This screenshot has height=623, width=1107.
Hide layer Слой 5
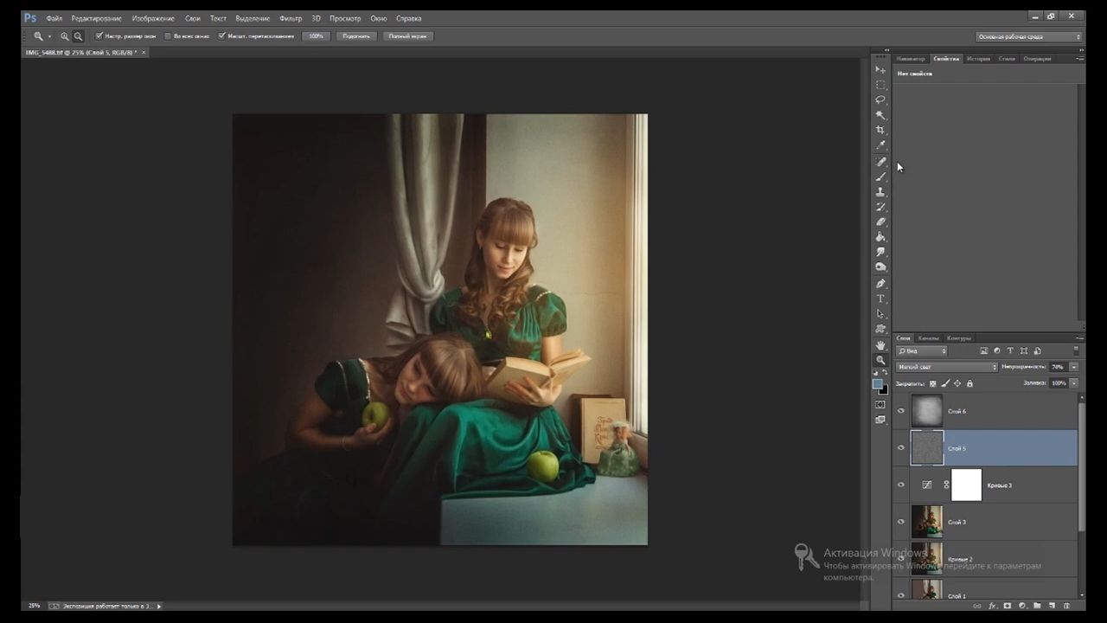901,448
